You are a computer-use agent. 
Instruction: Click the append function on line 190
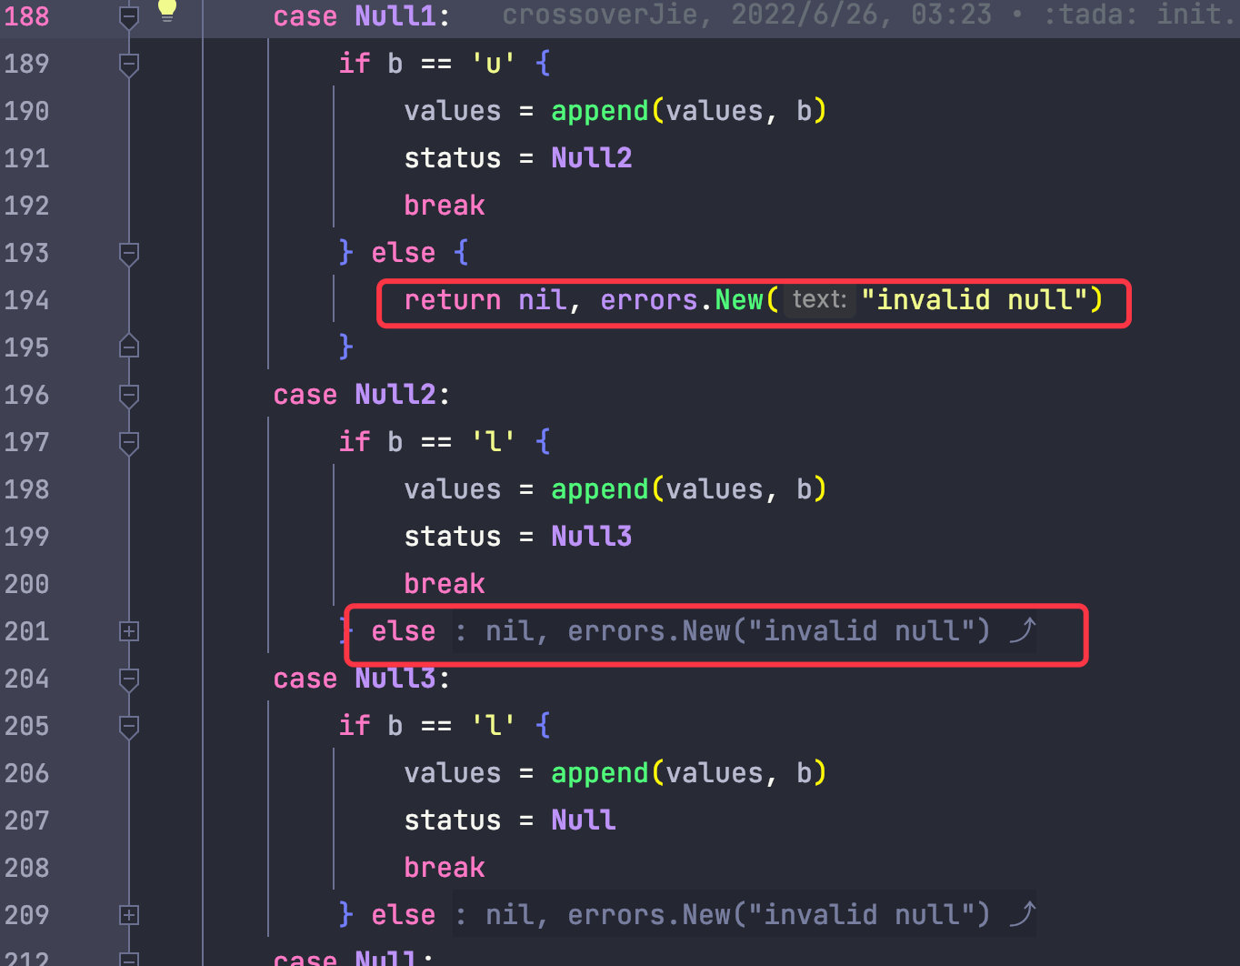point(600,111)
